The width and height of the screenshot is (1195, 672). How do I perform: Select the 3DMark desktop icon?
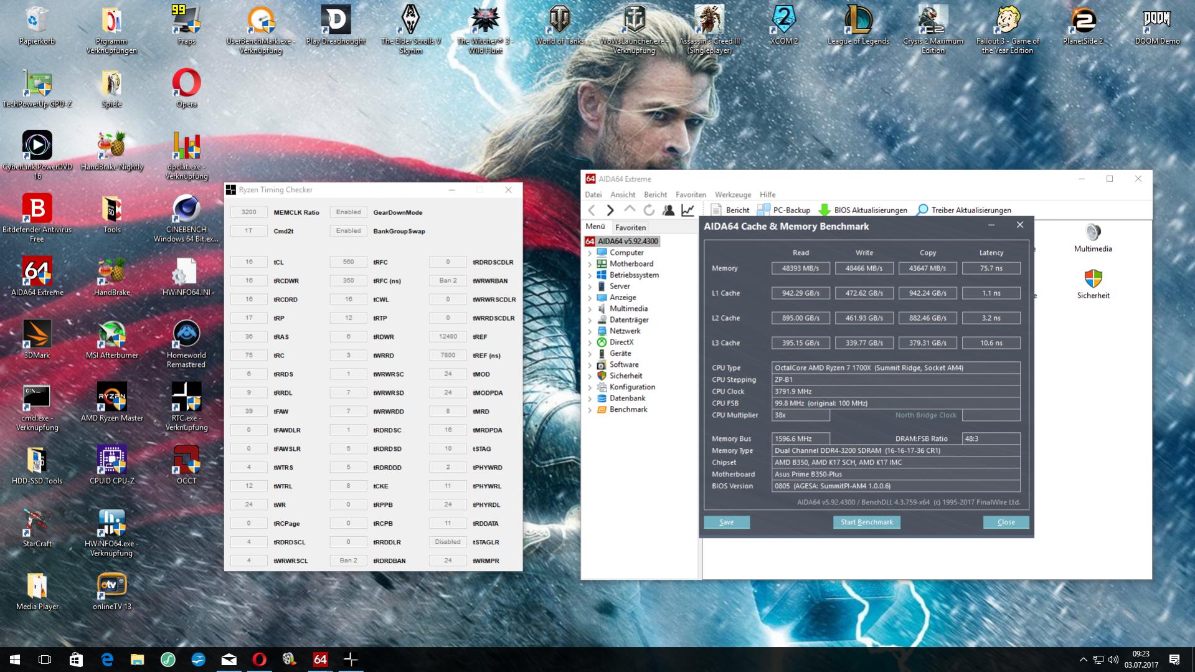pos(37,340)
